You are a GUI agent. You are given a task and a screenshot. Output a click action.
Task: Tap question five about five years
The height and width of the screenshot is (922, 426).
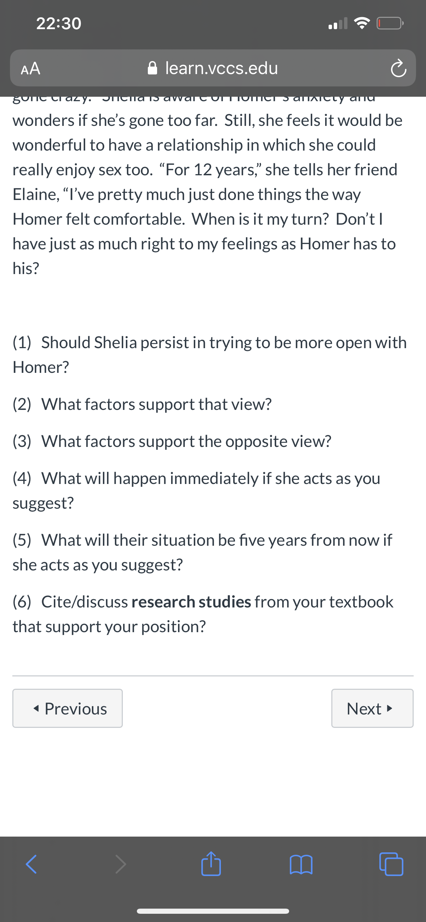point(203,552)
